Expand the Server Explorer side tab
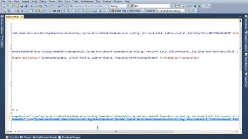 (2, 25)
